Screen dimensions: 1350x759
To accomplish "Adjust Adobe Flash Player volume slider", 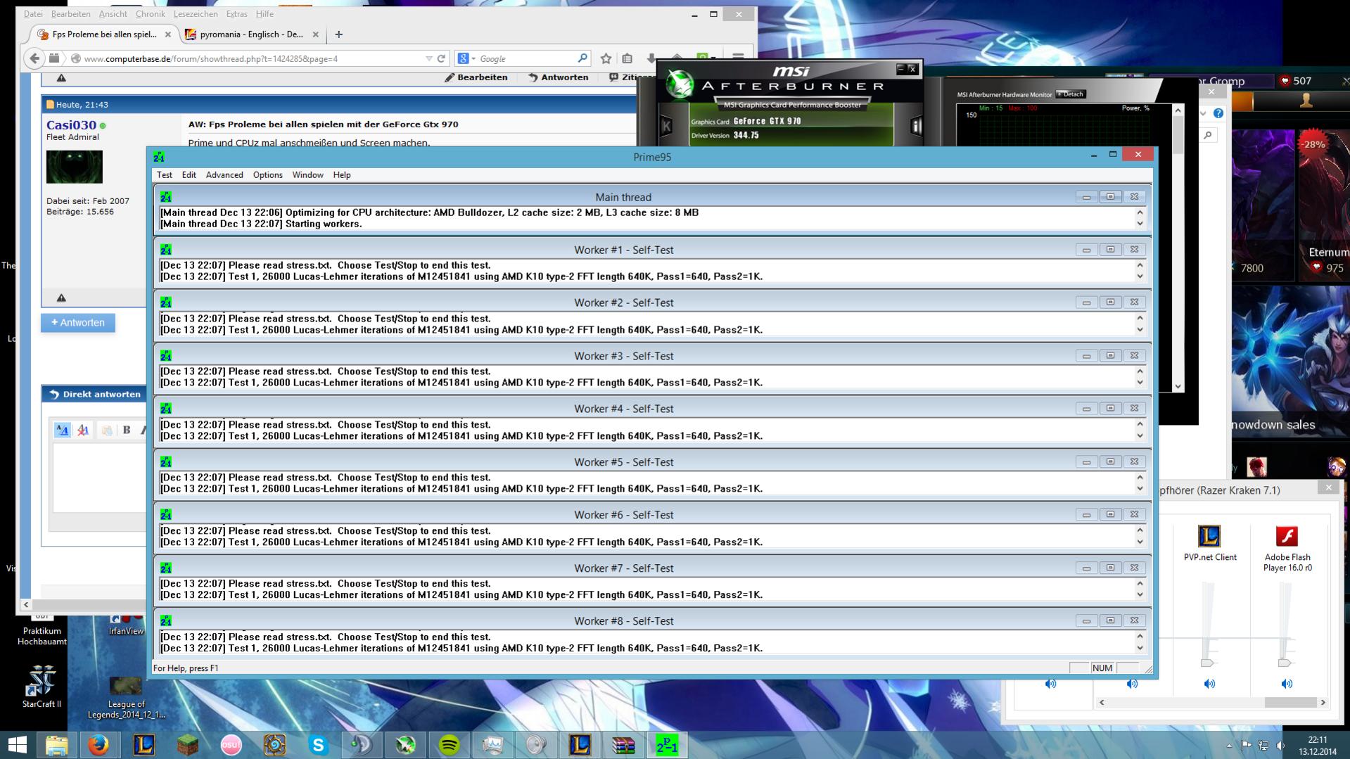I will (x=1285, y=663).
